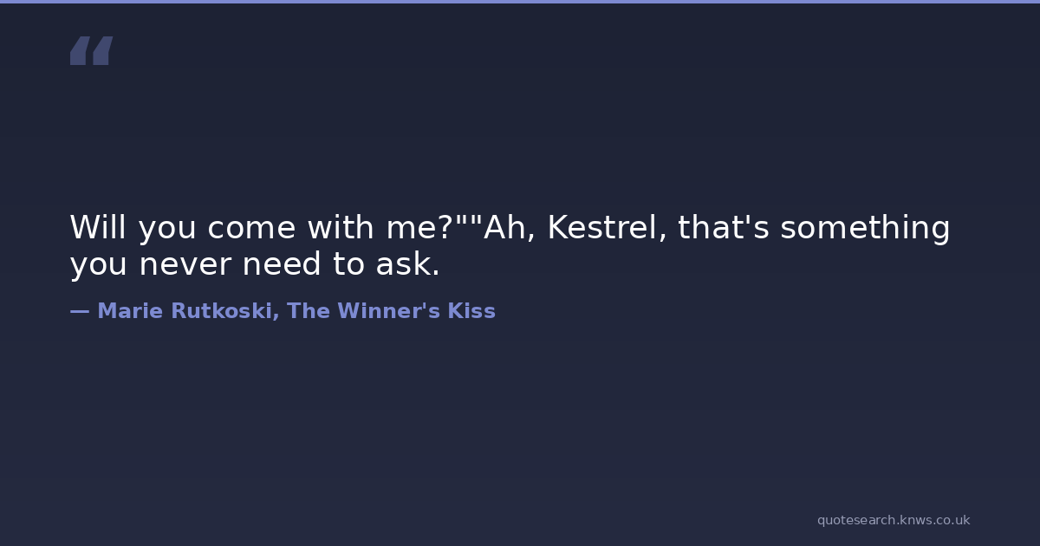Screen dimensions: 1040x546
Task: Select the word "Will" starting the quote
Action: (x=98, y=228)
